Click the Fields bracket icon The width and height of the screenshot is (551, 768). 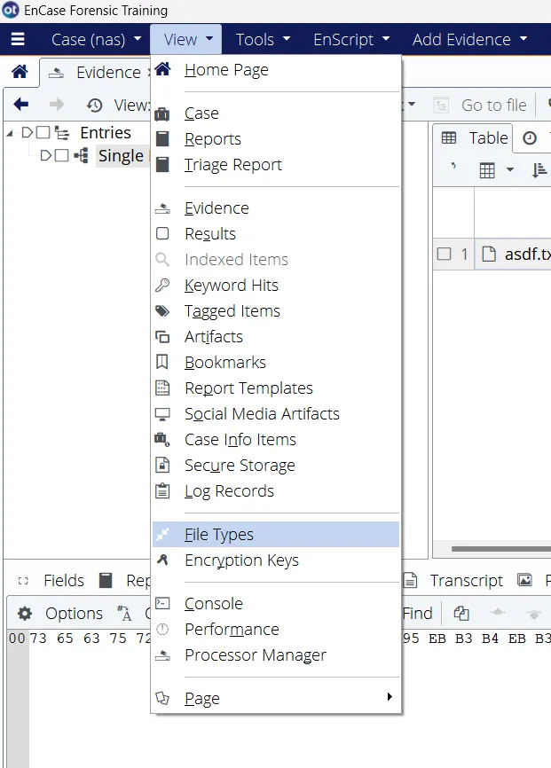coord(23,581)
